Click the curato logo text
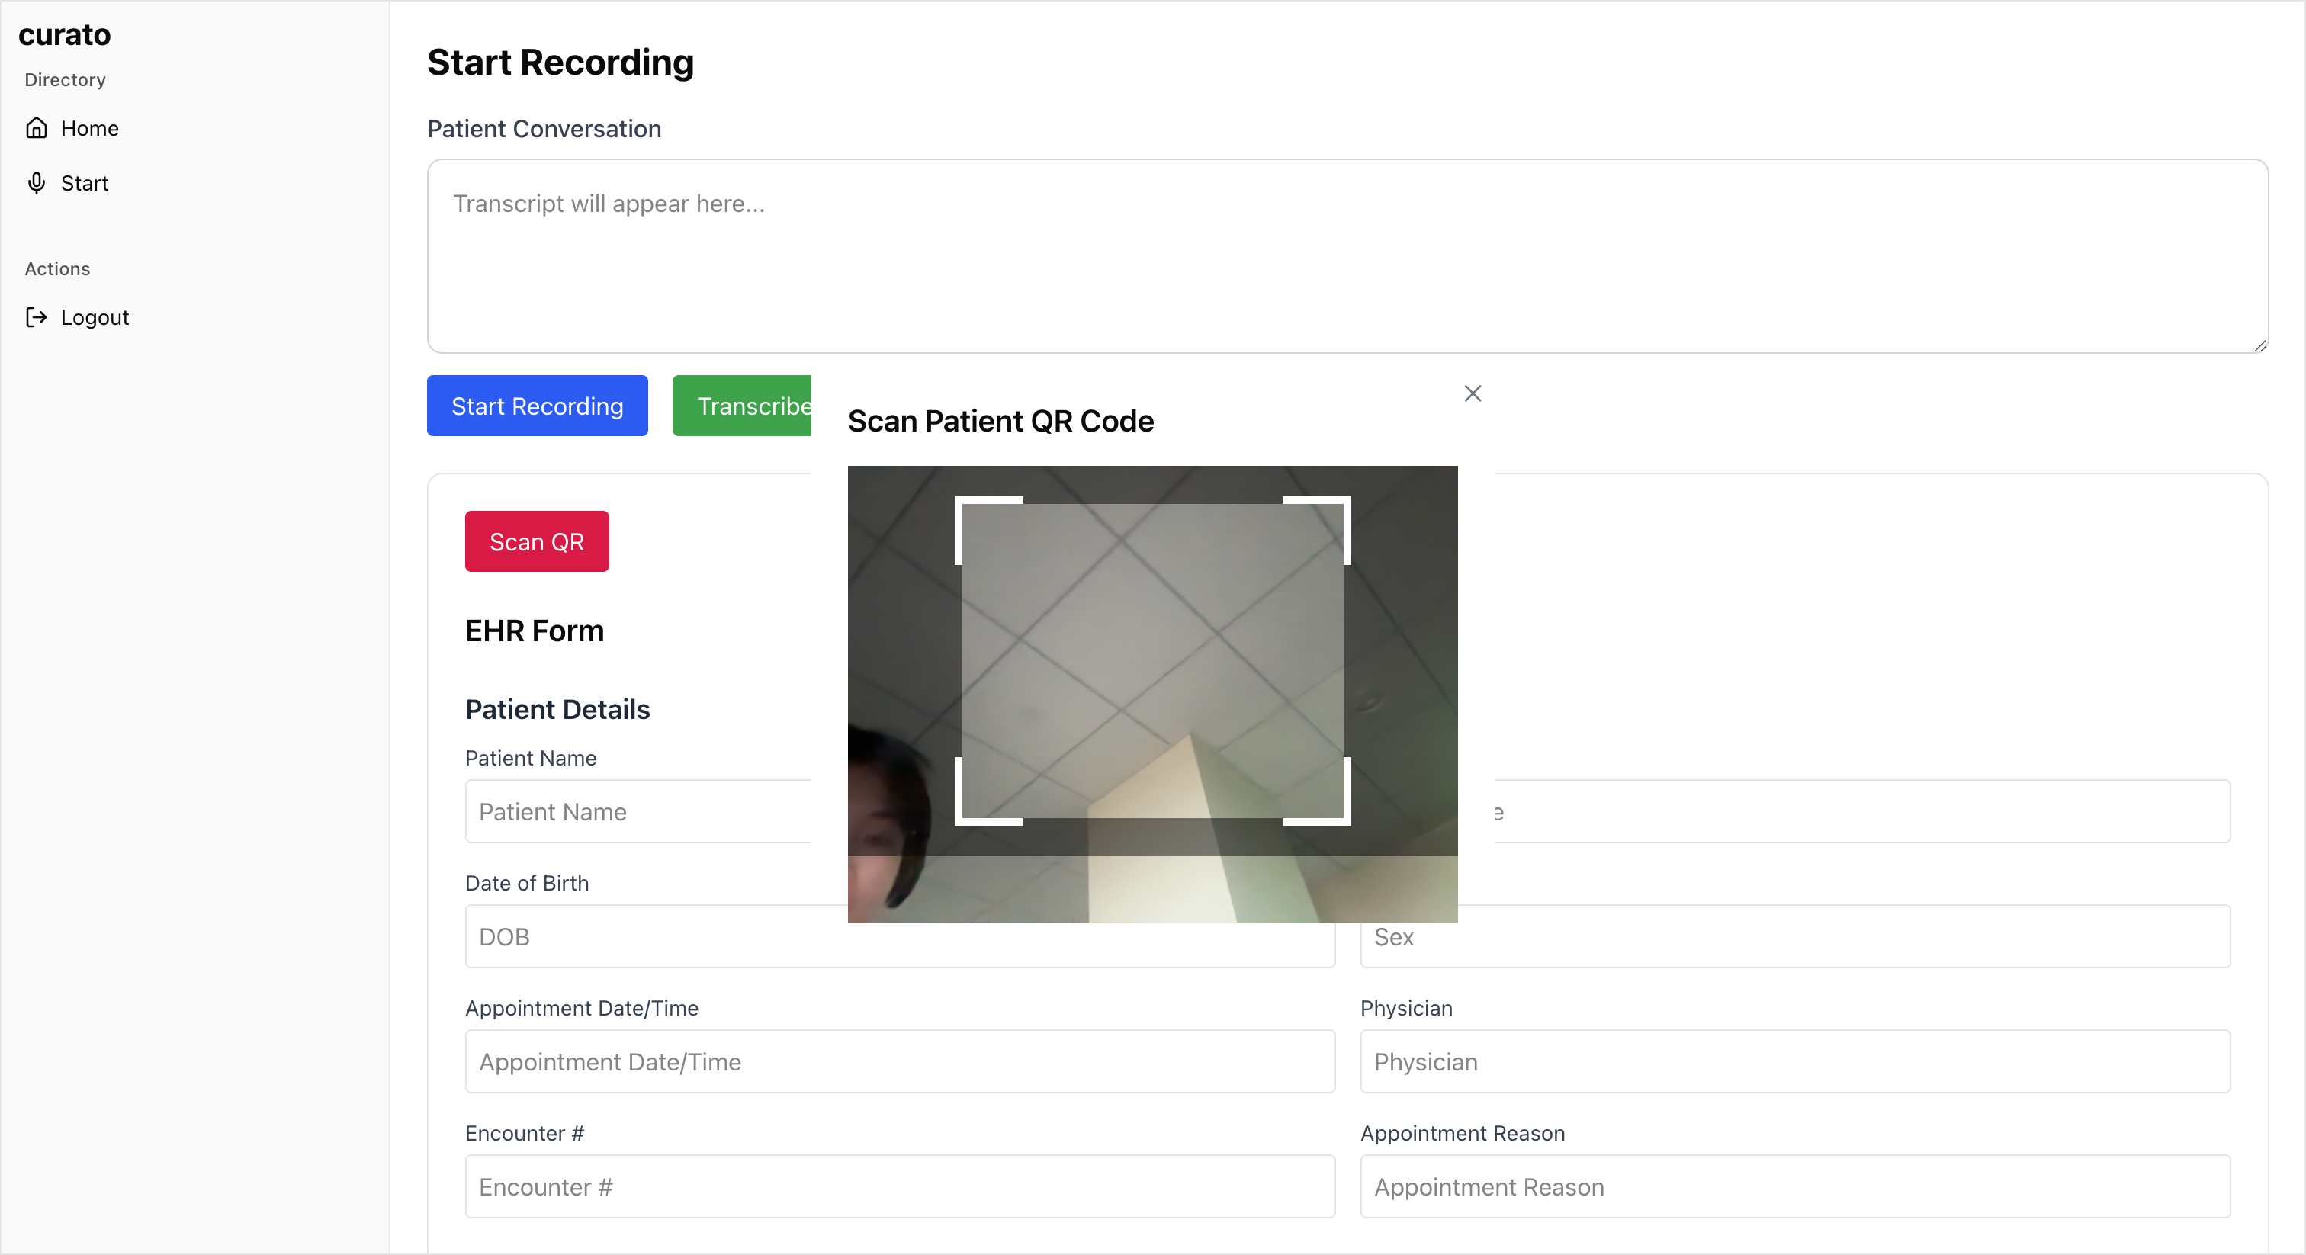This screenshot has height=1255, width=2306. pyautogui.click(x=65, y=34)
